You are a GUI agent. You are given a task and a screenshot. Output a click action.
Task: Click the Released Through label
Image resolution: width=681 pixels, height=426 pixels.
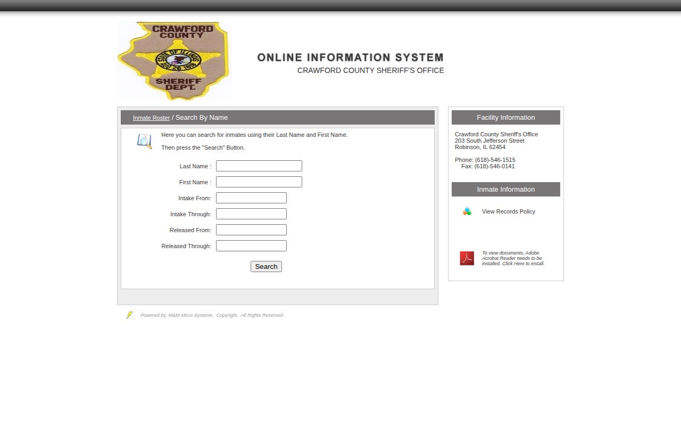point(186,246)
